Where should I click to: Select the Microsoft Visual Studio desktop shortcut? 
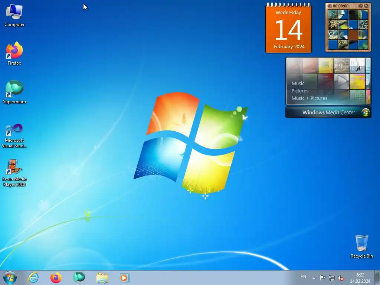pyautogui.click(x=14, y=136)
